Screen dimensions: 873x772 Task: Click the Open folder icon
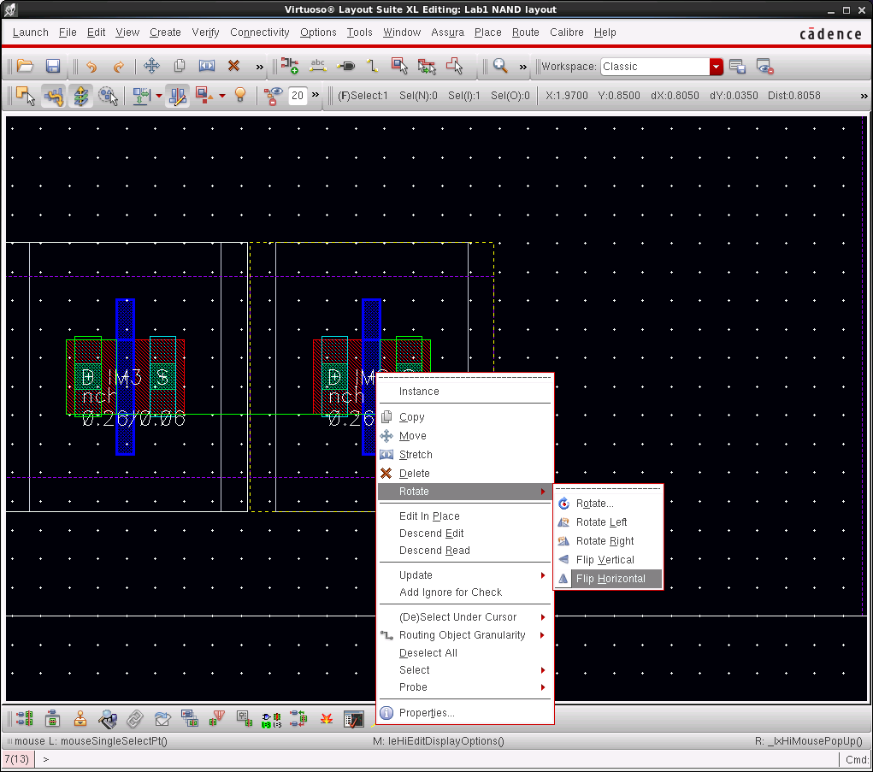(x=25, y=66)
